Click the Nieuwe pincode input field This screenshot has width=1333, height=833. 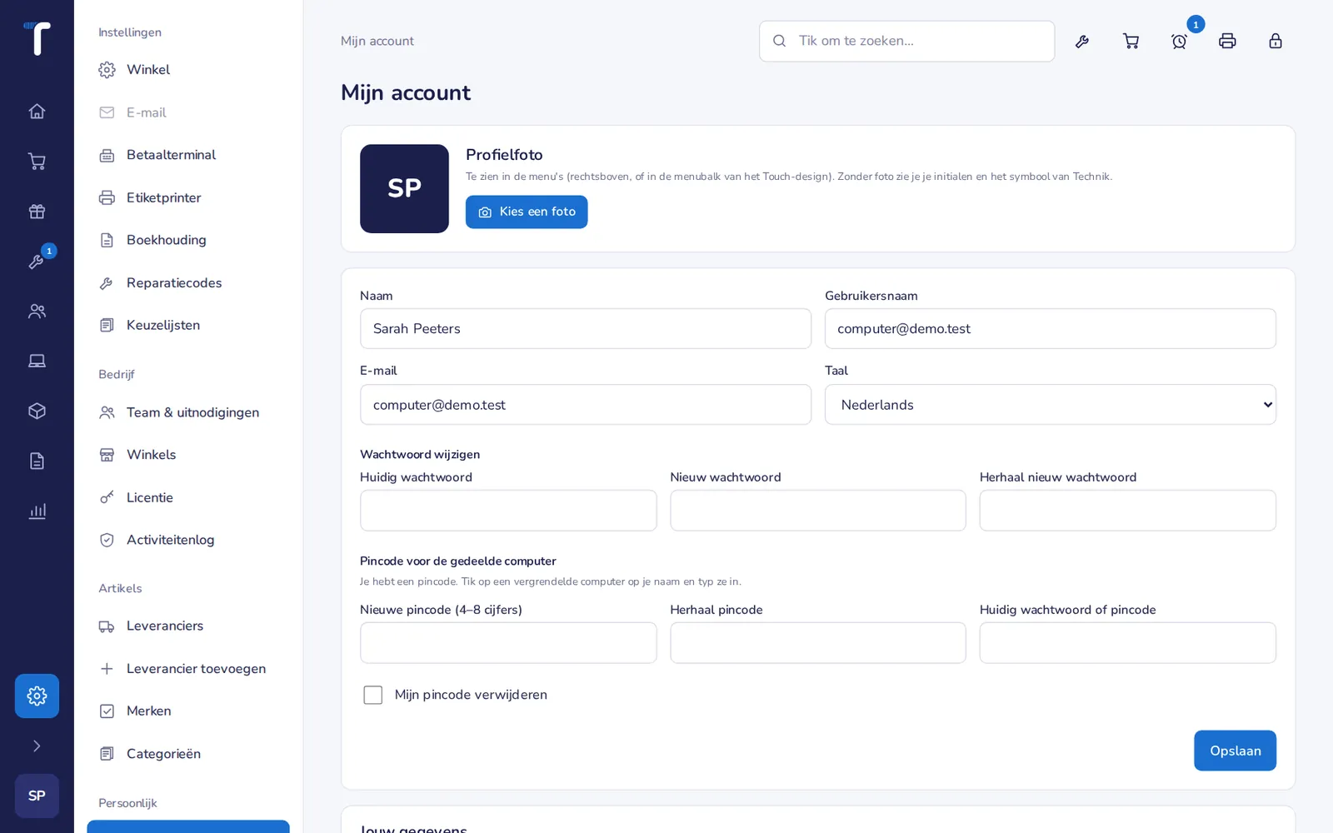[x=508, y=643]
